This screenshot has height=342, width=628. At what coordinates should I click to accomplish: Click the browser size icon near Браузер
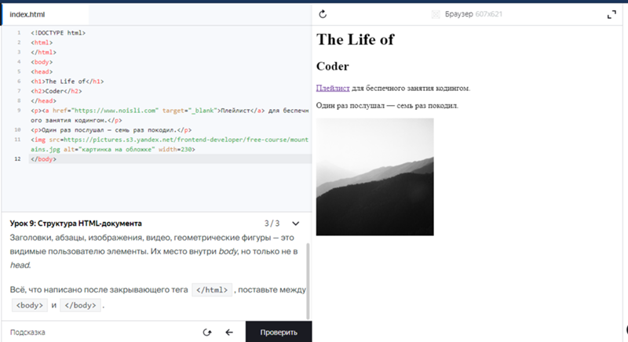436,14
